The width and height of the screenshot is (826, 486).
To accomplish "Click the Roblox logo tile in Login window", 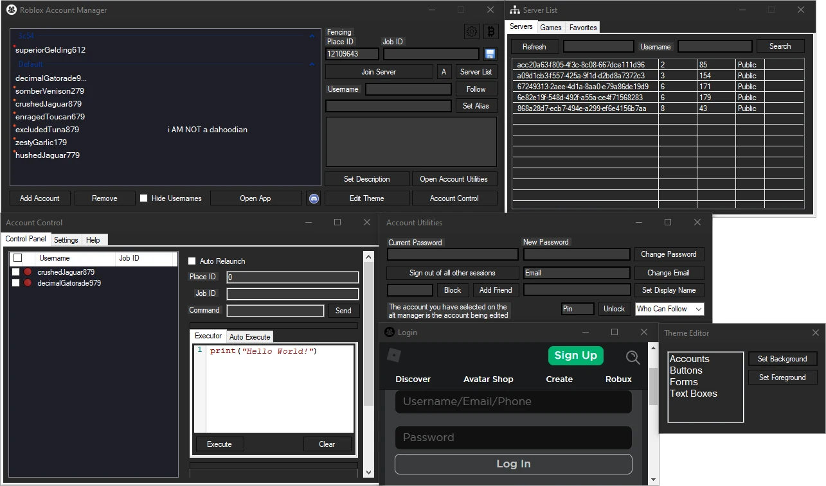I will tap(393, 356).
